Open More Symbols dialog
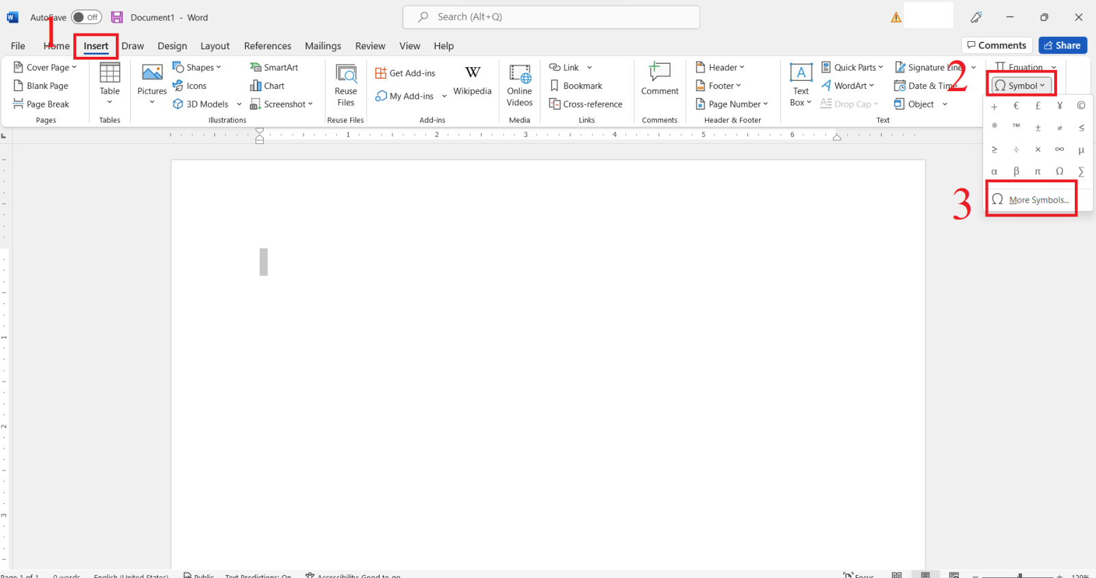 click(1031, 200)
